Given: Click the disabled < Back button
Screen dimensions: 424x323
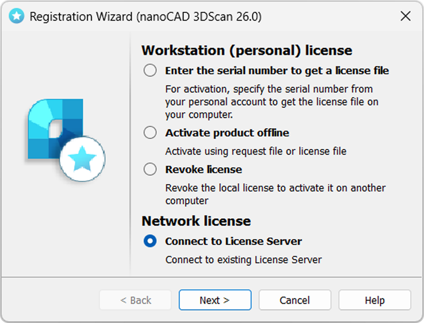Looking at the screenshot, I should (x=136, y=300).
